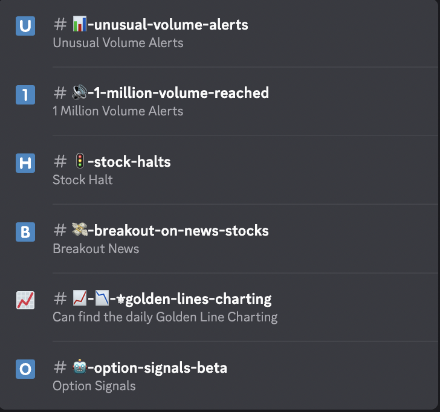This screenshot has height=412, width=440.
Task: Click the traffic light emoji in stock-halts
Action: point(80,161)
